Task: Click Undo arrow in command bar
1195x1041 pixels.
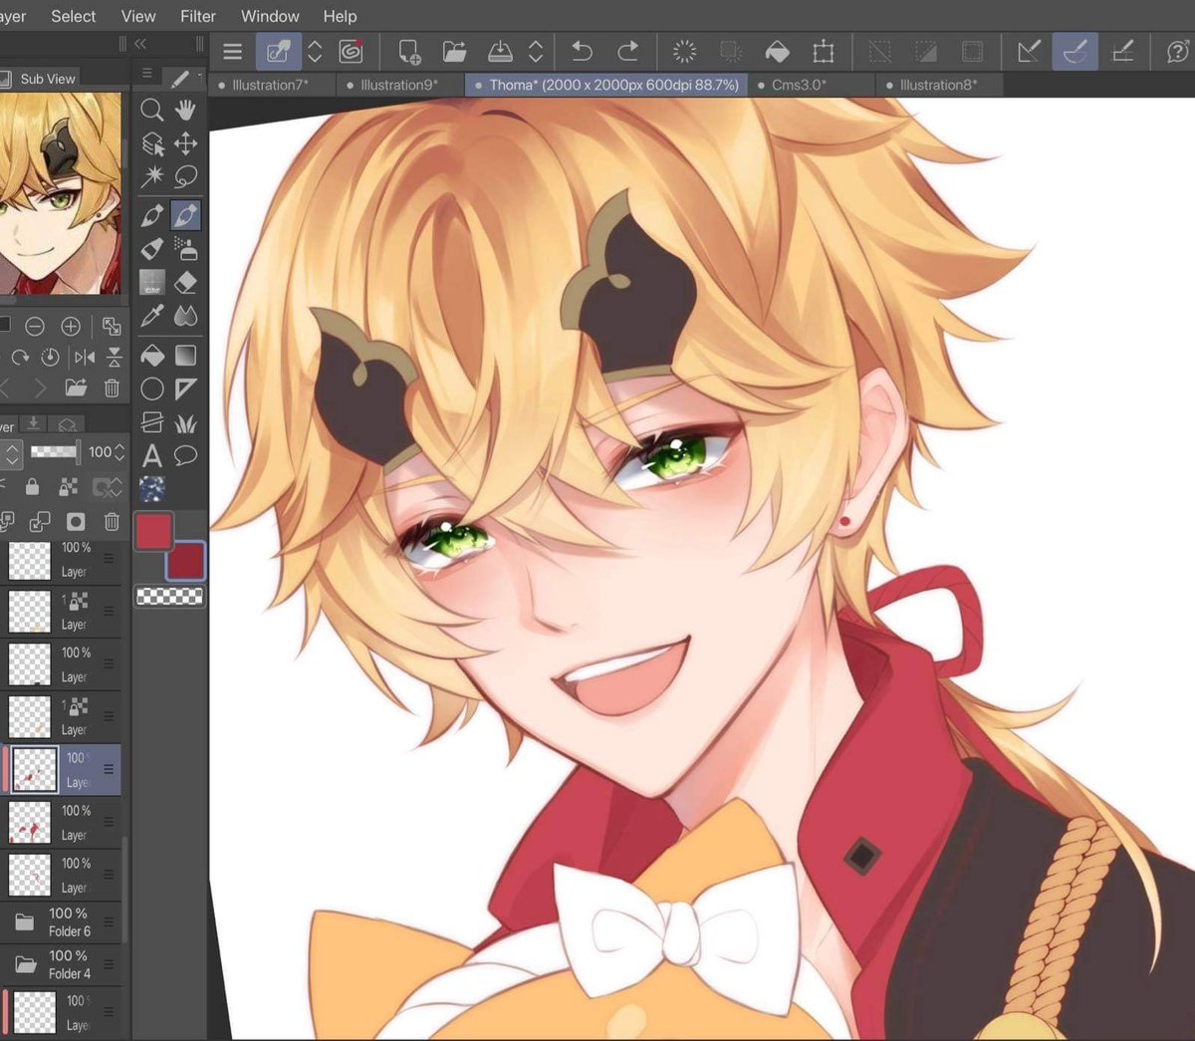Action: tap(582, 51)
